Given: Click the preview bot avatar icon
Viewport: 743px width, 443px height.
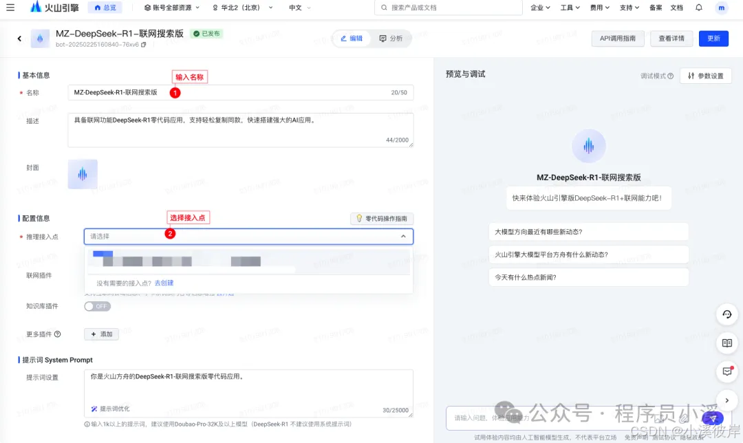Looking at the screenshot, I should pyautogui.click(x=588, y=146).
